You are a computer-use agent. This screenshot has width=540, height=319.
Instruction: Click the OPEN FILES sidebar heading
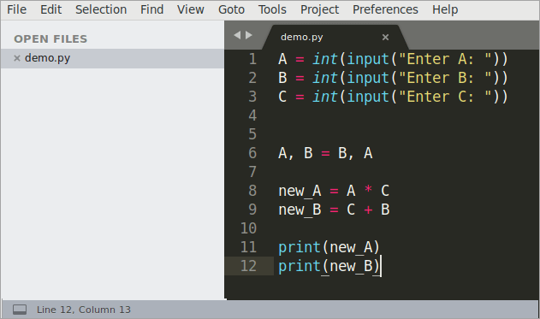[x=50, y=38]
